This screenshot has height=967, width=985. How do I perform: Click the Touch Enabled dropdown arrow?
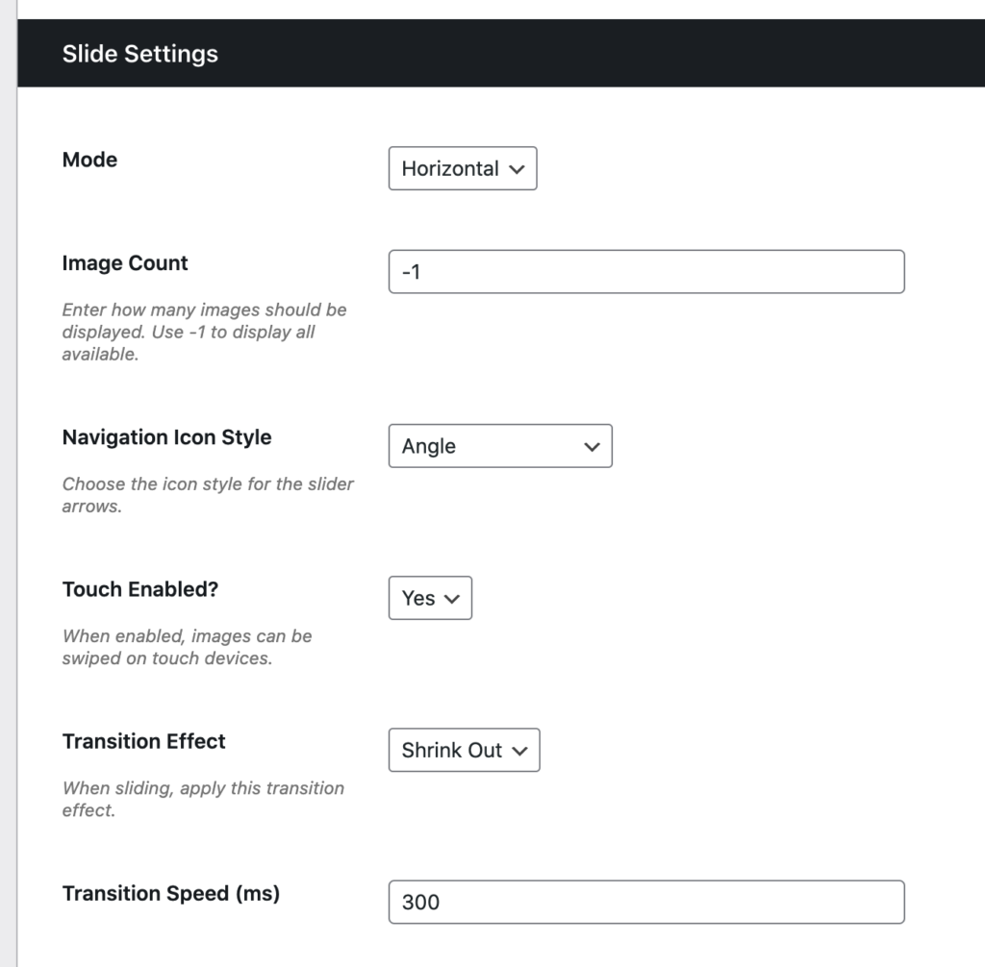pyautogui.click(x=454, y=598)
